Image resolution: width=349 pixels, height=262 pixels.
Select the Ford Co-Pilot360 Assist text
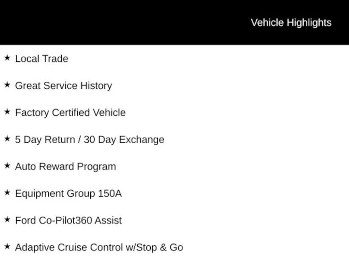coord(68,220)
